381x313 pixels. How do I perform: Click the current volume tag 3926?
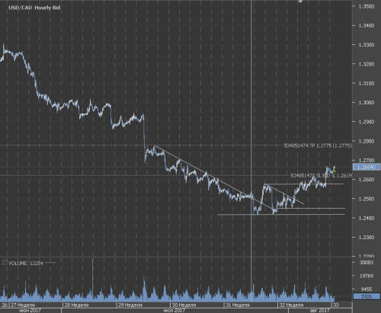point(367,296)
